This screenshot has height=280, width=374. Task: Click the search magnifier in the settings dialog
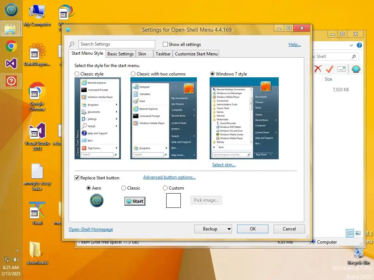[x=72, y=44]
